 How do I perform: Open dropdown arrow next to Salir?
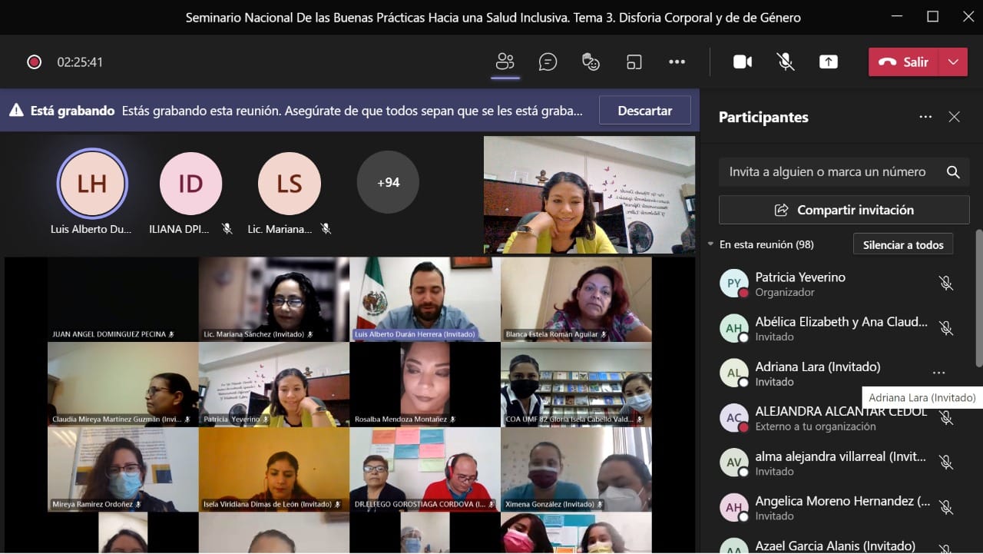[x=953, y=62]
